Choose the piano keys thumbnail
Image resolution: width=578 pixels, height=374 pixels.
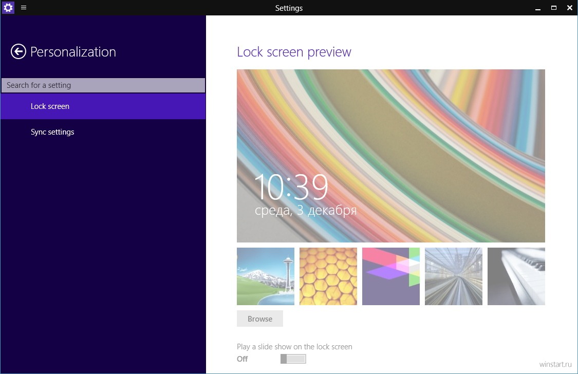click(x=516, y=276)
